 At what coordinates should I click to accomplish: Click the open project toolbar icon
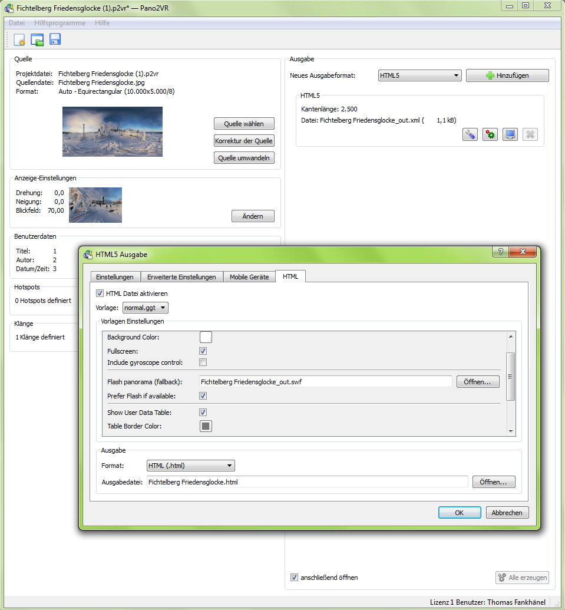[x=37, y=39]
